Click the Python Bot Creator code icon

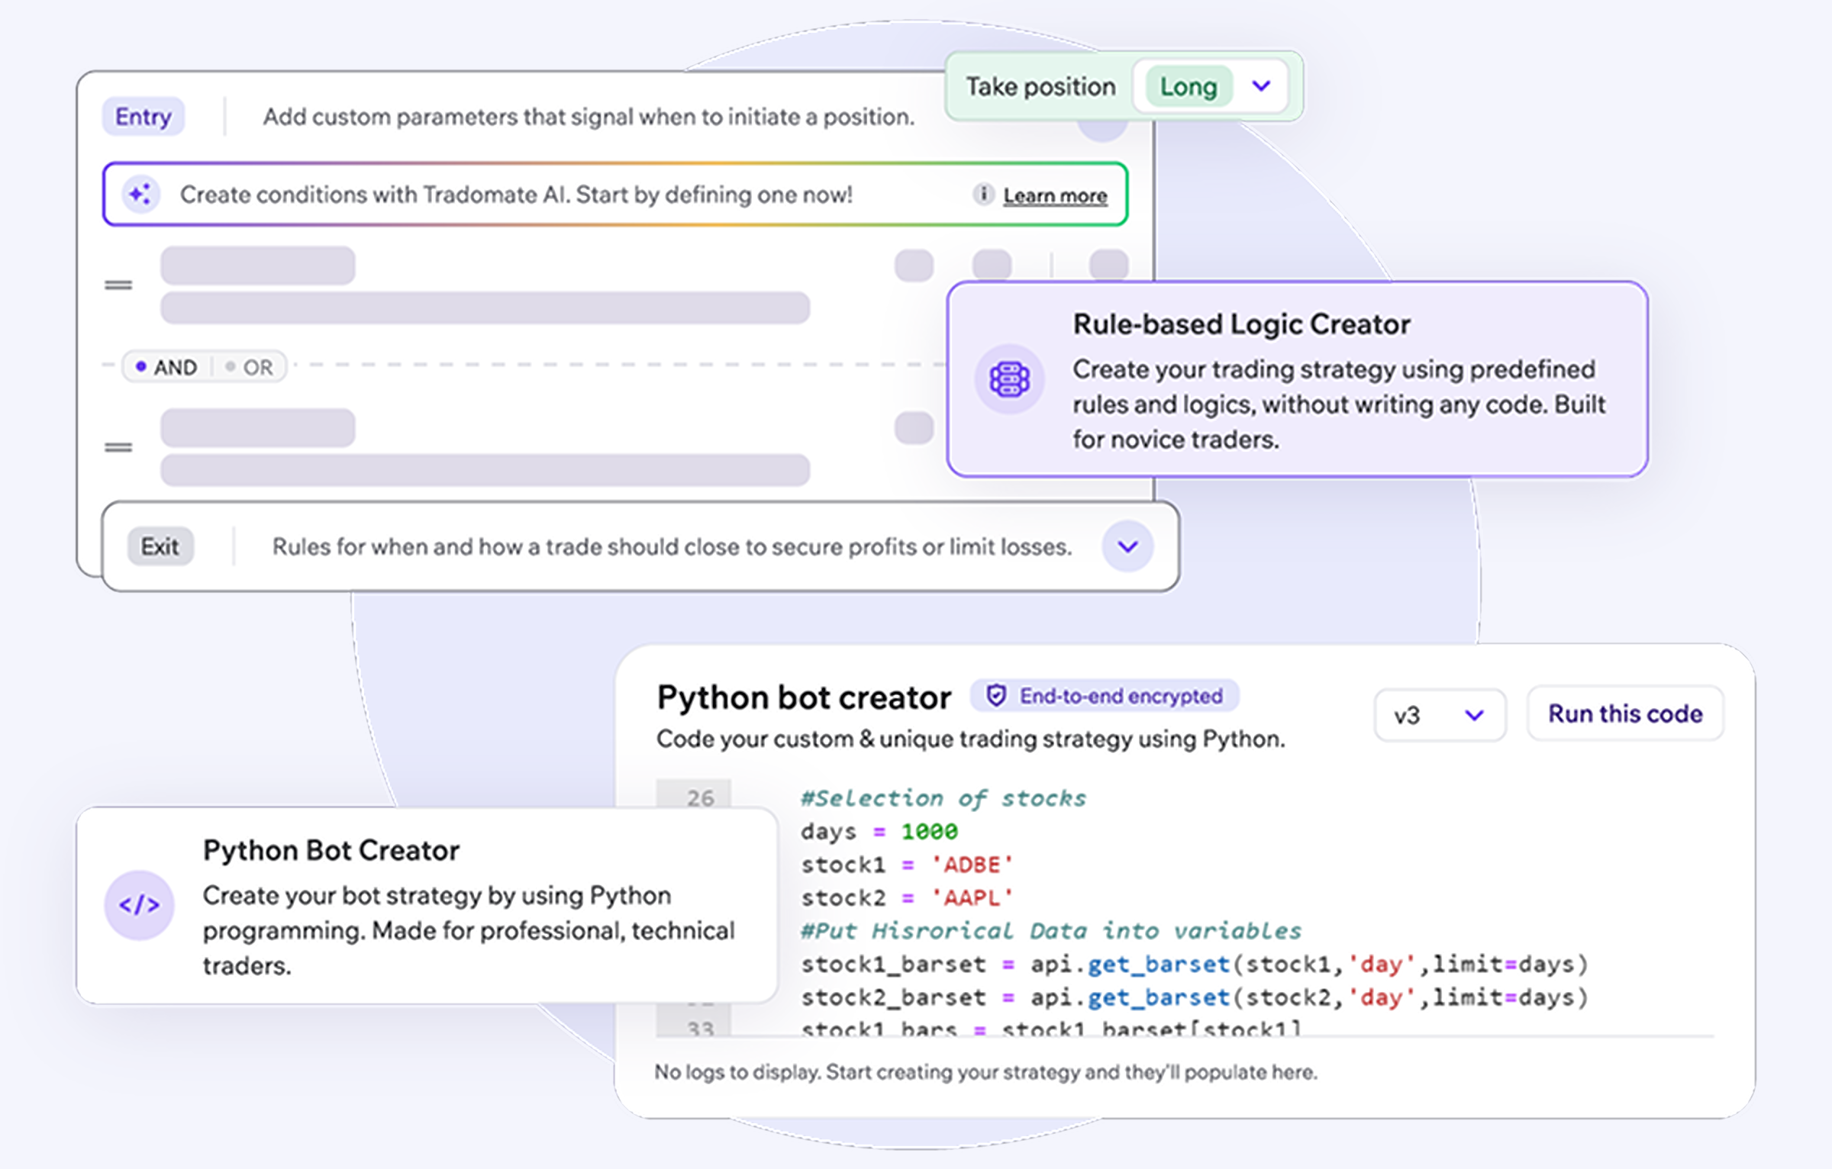point(139,905)
